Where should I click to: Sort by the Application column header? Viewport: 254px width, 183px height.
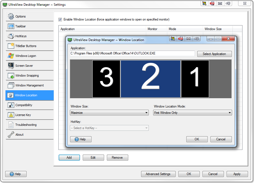coord(102,29)
